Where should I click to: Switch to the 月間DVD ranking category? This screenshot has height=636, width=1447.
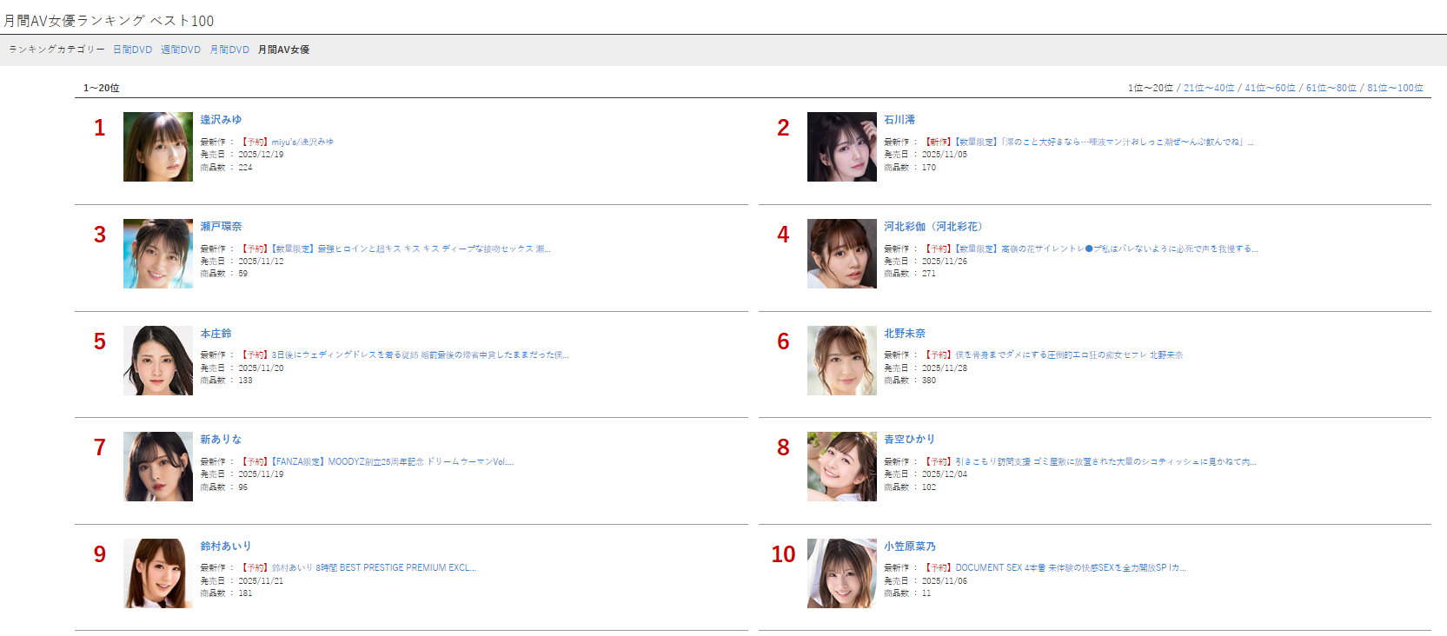[229, 50]
